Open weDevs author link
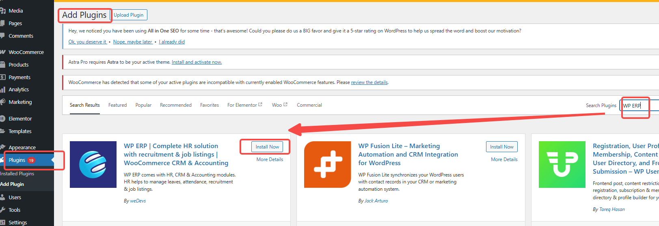 (x=138, y=201)
